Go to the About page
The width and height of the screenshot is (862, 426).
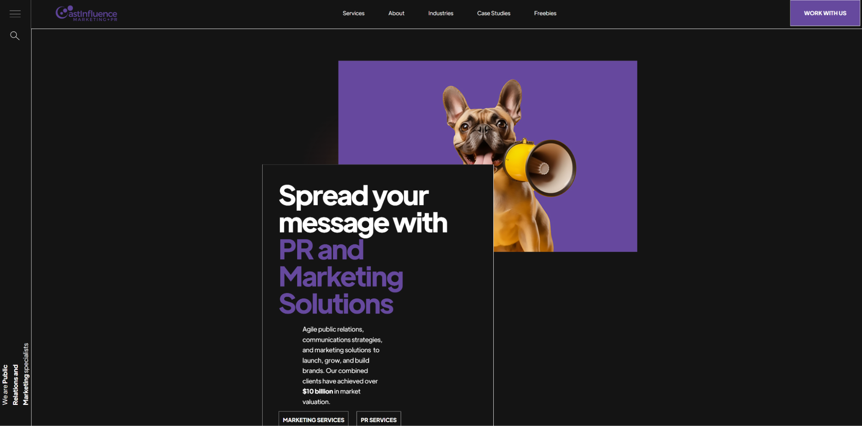click(x=396, y=13)
